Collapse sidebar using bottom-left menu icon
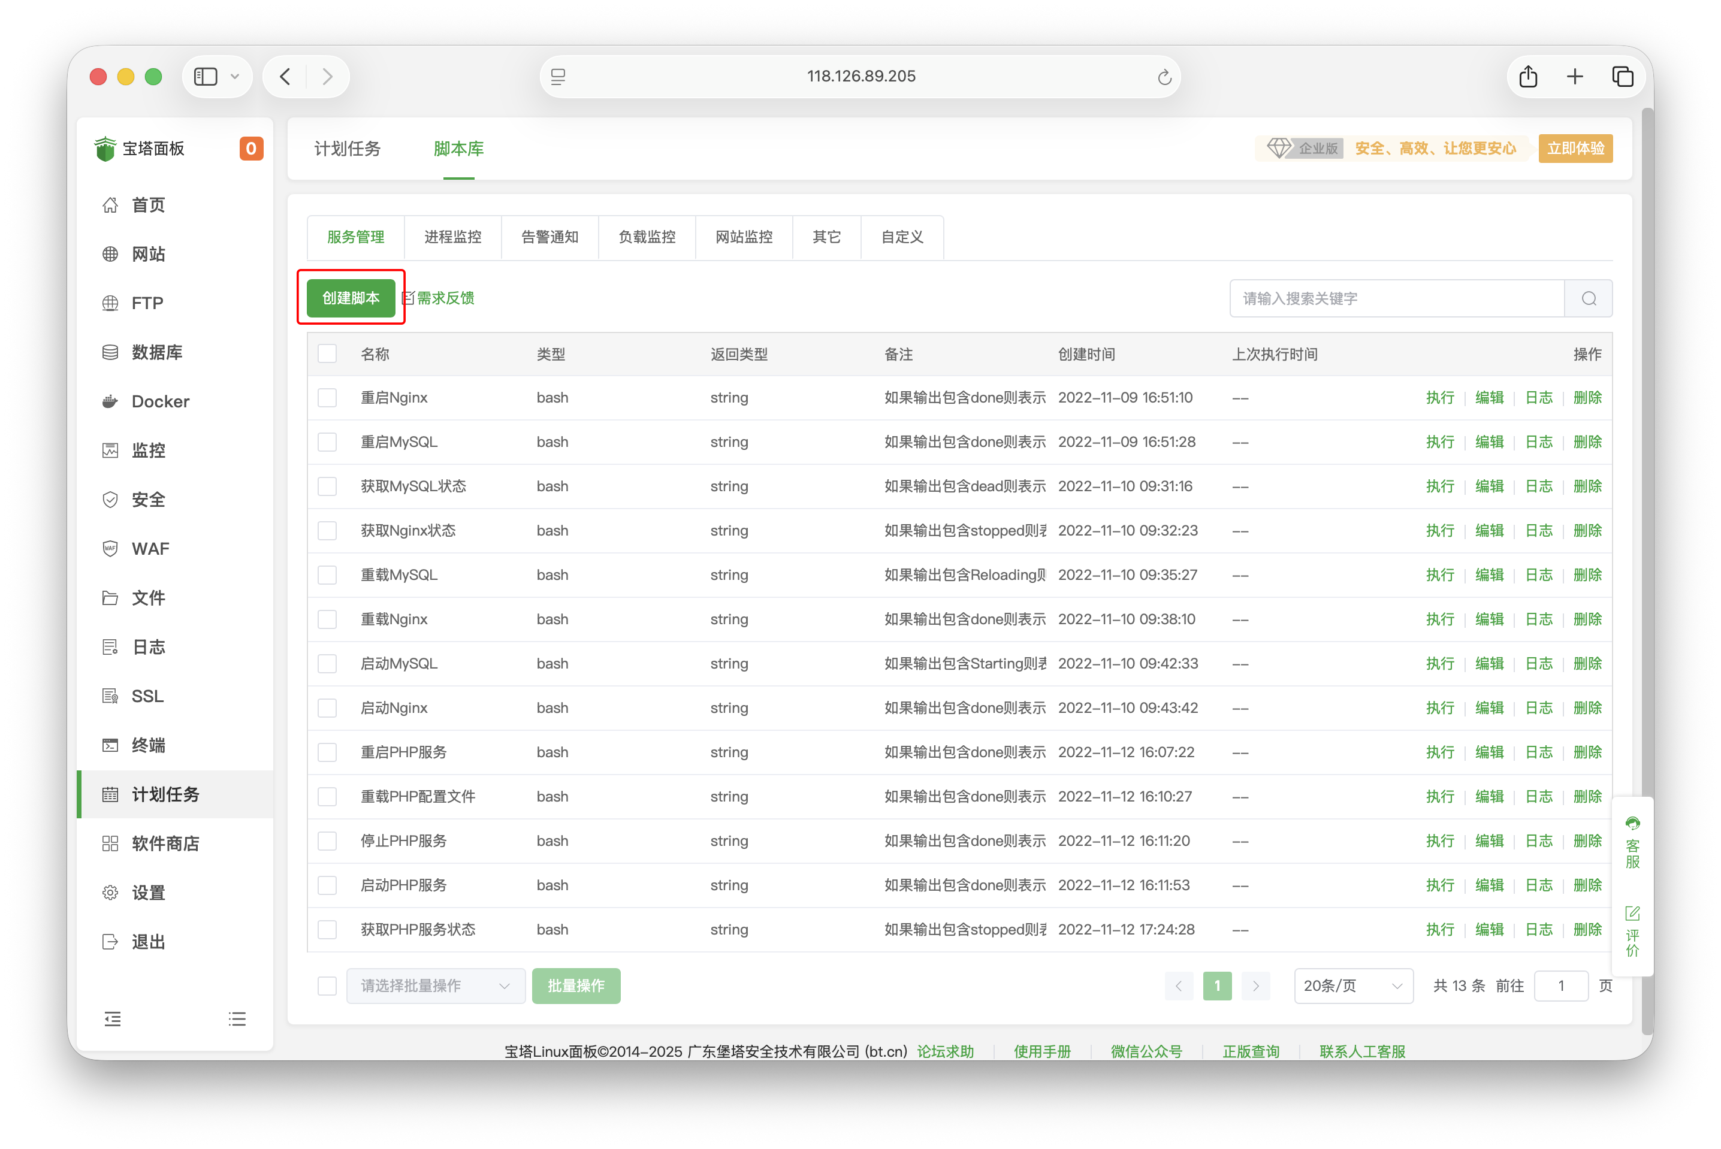The image size is (1721, 1149). point(112,1018)
